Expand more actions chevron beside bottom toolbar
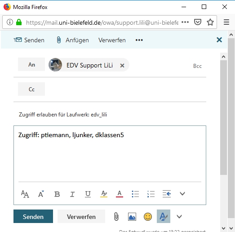Screen dimensions: 235x232 [x=179, y=217]
